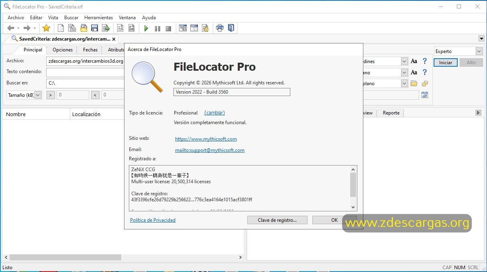Sort by the Nombre column header
487x272 pixels.
click(x=36, y=115)
